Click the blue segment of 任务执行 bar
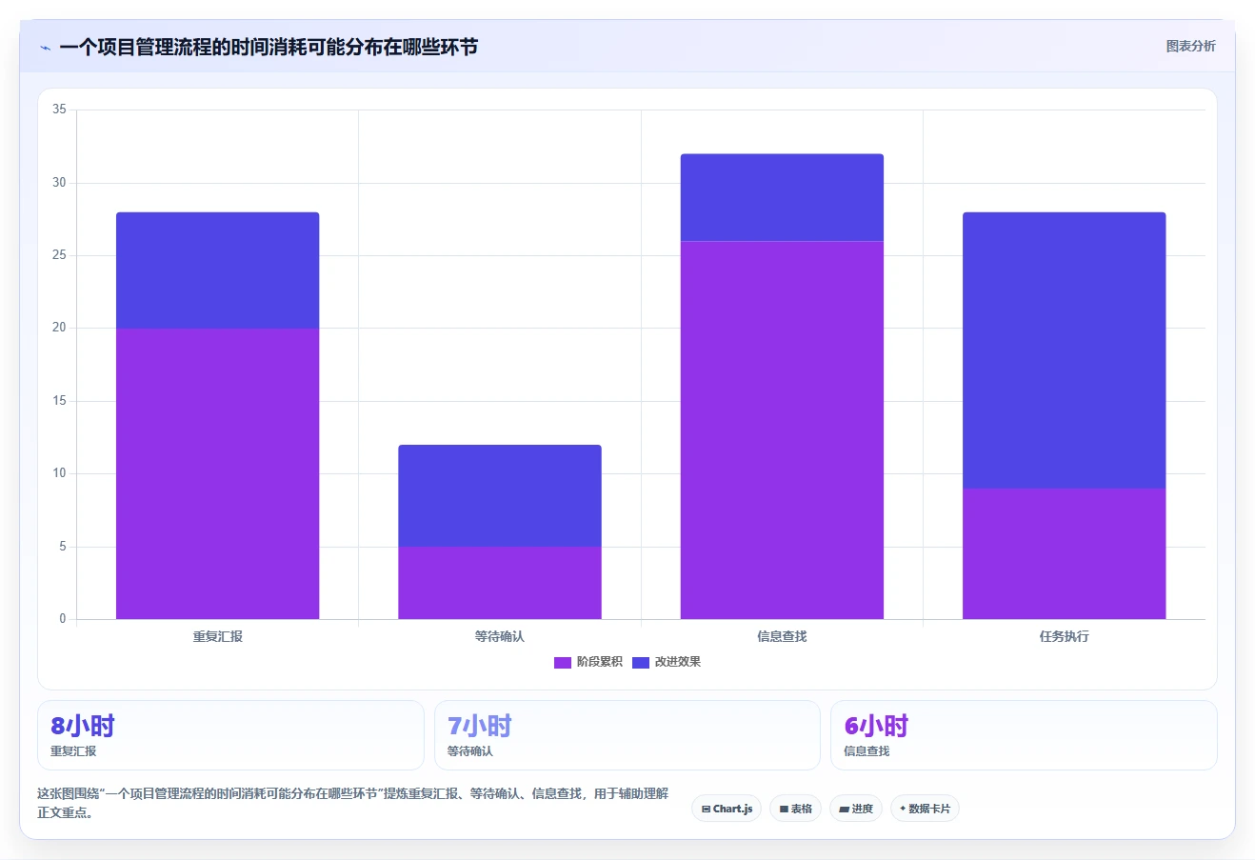 (1064, 350)
